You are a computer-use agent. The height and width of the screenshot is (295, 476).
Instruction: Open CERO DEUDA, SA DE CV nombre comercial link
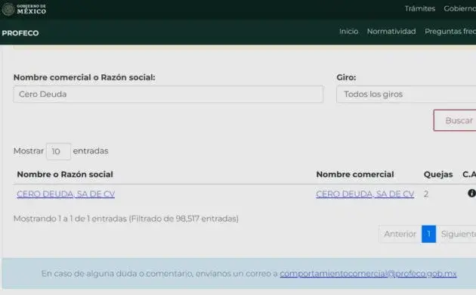coord(365,194)
